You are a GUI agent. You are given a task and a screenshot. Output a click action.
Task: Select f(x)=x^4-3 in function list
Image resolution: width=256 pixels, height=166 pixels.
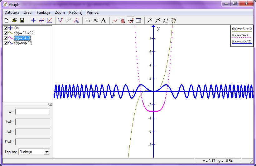pos(22,38)
